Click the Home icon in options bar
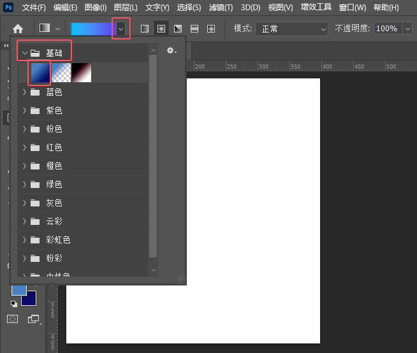Screen dimensions: 417x353 coord(18,29)
